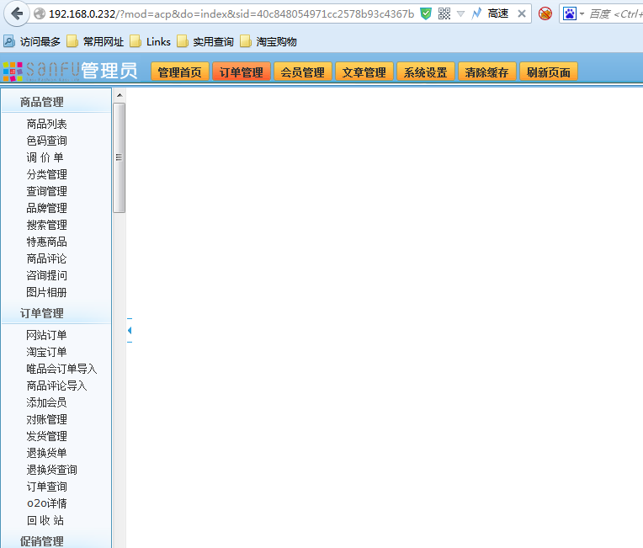Image resolution: width=643 pixels, height=548 pixels.
Task: Open the Baidu paw search engine dropdown
Action: pos(573,14)
